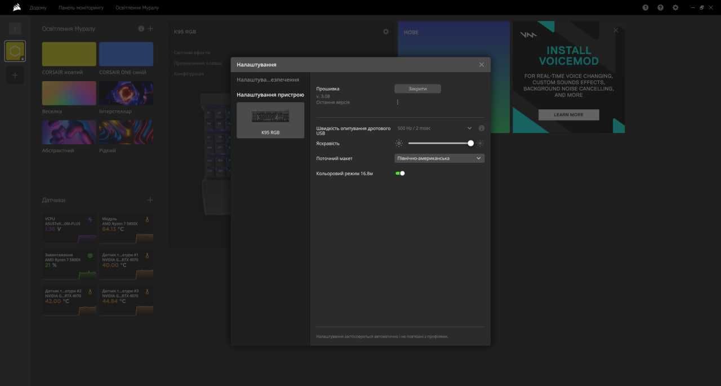Open the НОВЕ gradient news card
The image size is (721, 386).
tap(454, 77)
